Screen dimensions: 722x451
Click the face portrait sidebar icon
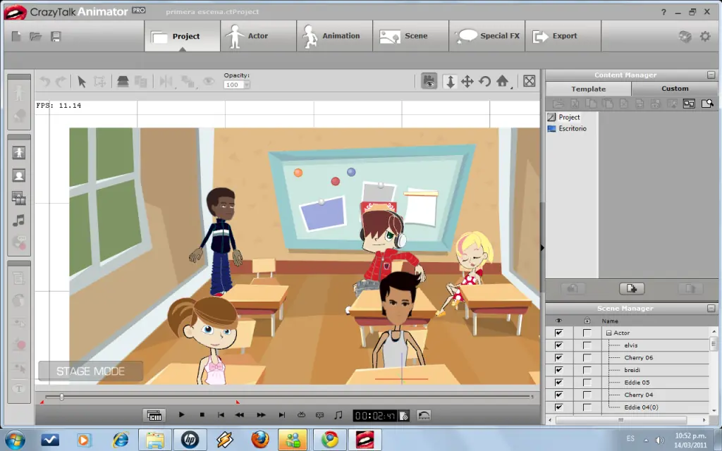click(x=19, y=175)
